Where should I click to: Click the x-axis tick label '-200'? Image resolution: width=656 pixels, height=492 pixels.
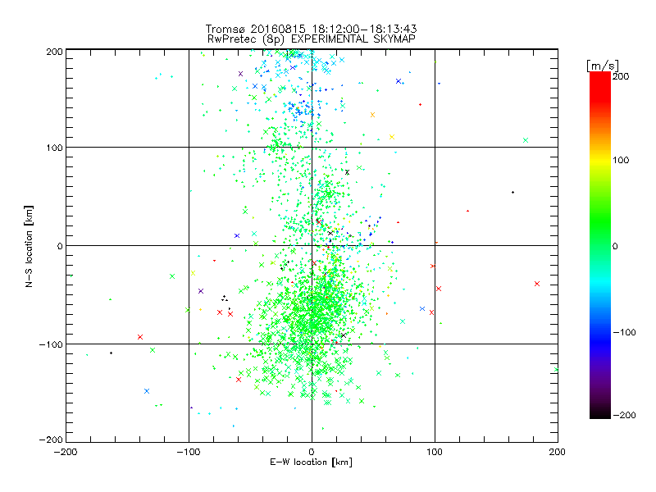tap(66, 452)
